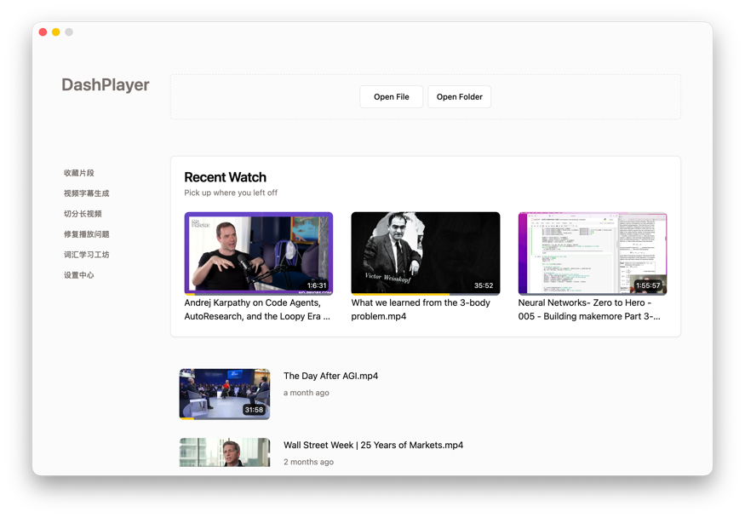745x518 pixels.
Task: Click The Day After AGI.mp4 title text
Action: [331, 376]
